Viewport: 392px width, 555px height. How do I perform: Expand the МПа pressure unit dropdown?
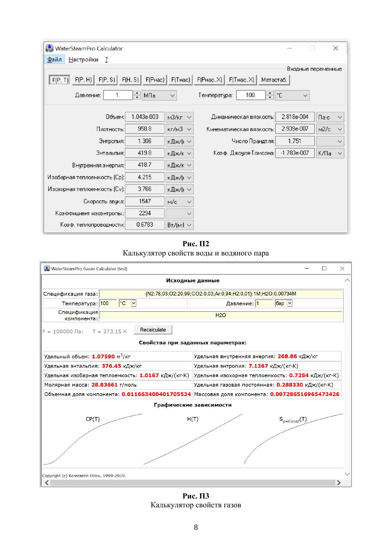(x=159, y=95)
